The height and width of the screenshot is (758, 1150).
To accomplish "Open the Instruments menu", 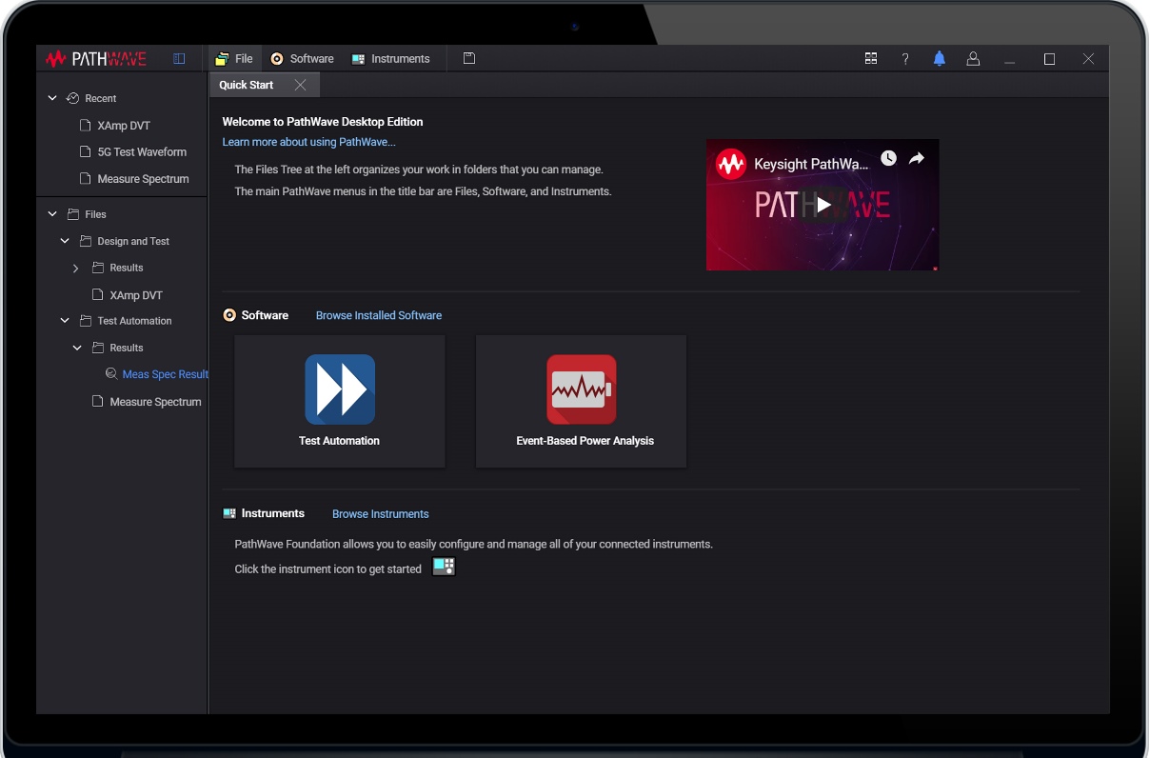I will click(390, 59).
